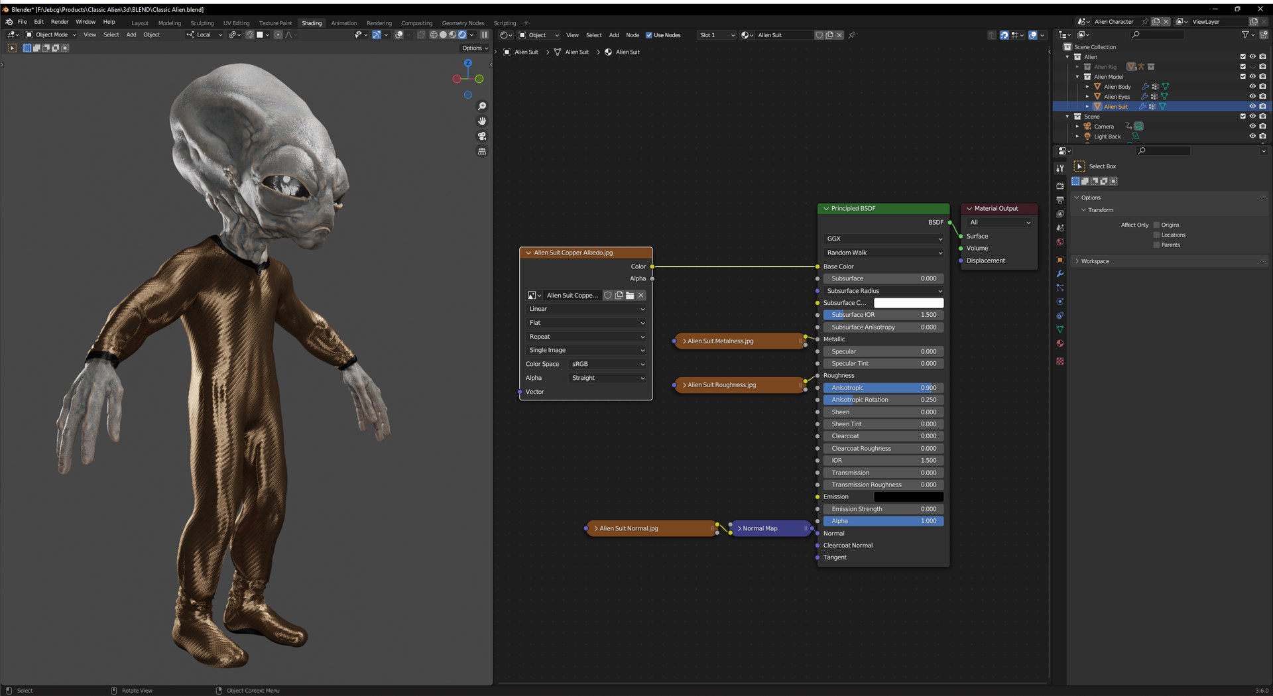The width and height of the screenshot is (1273, 696).
Task: Click the viewport Options button
Action: [475, 48]
